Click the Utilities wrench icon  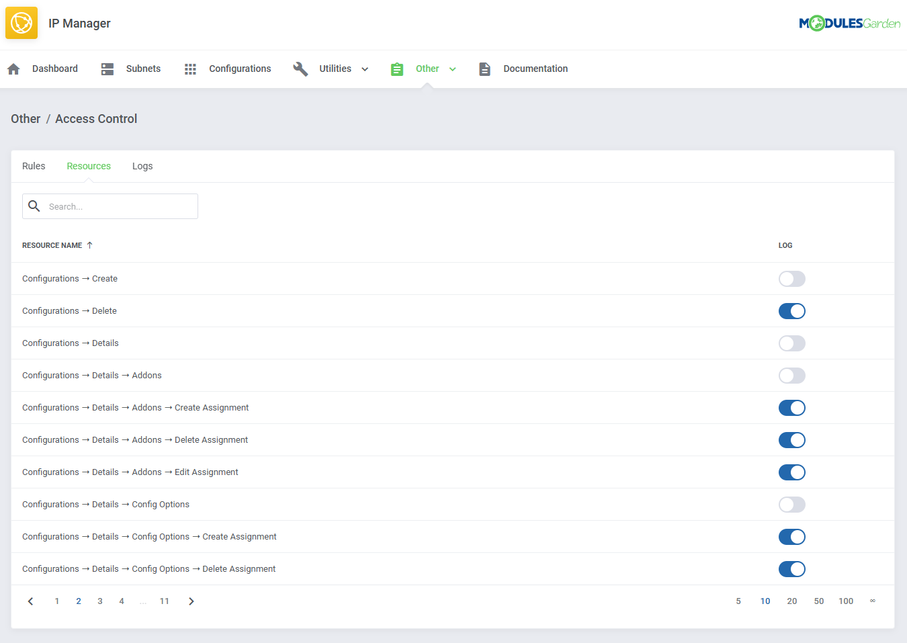coord(300,69)
